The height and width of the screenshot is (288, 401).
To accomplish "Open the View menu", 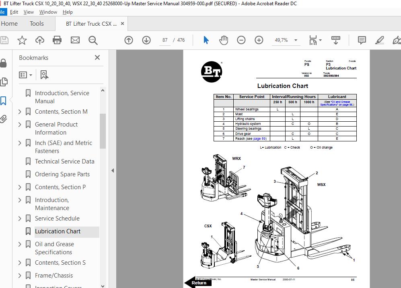I will coord(29,12).
